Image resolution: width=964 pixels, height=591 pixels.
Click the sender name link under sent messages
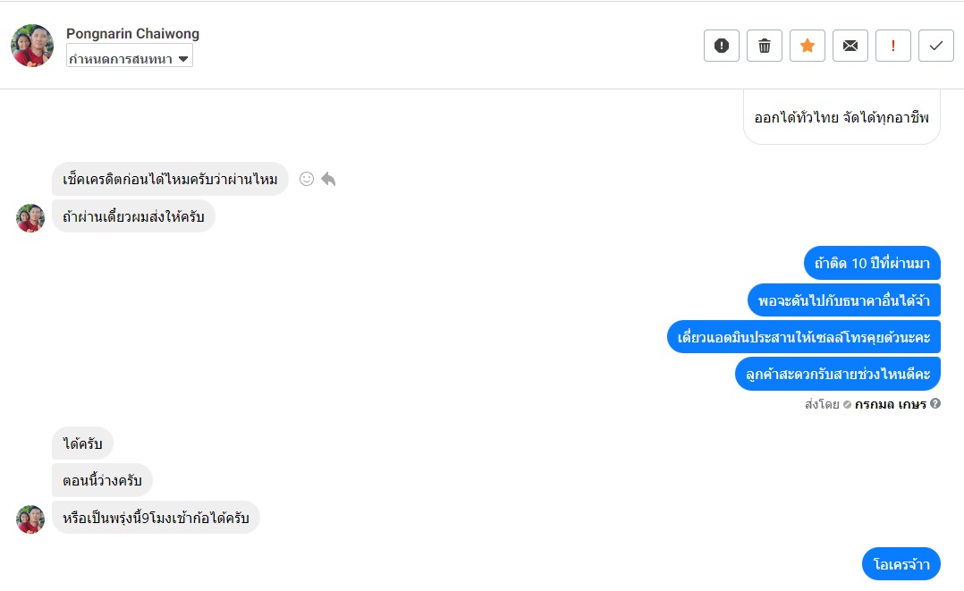pyautogui.click(x=890, y=404)
